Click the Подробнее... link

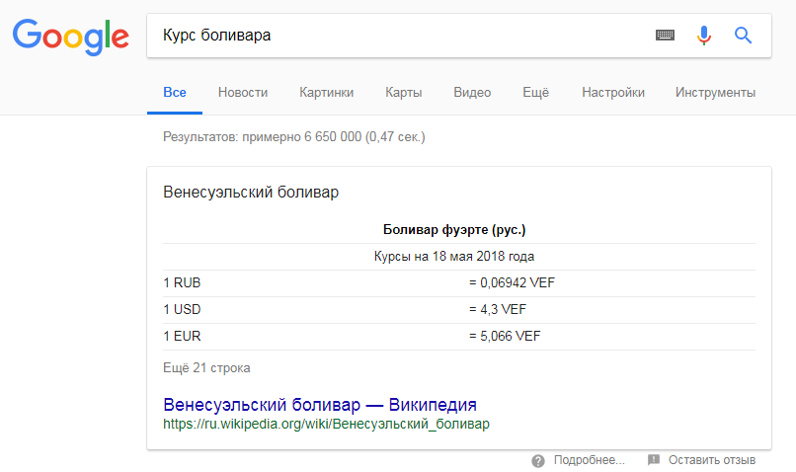tap(589, 460)
